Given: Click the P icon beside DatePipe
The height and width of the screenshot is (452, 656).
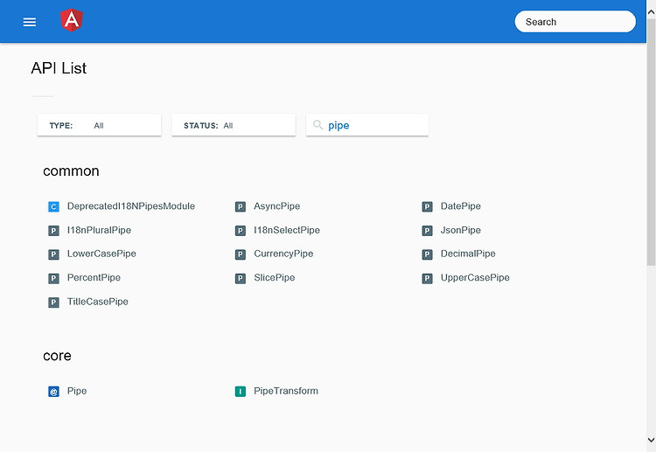Looking at the screenshot, I should pos(427,206).
